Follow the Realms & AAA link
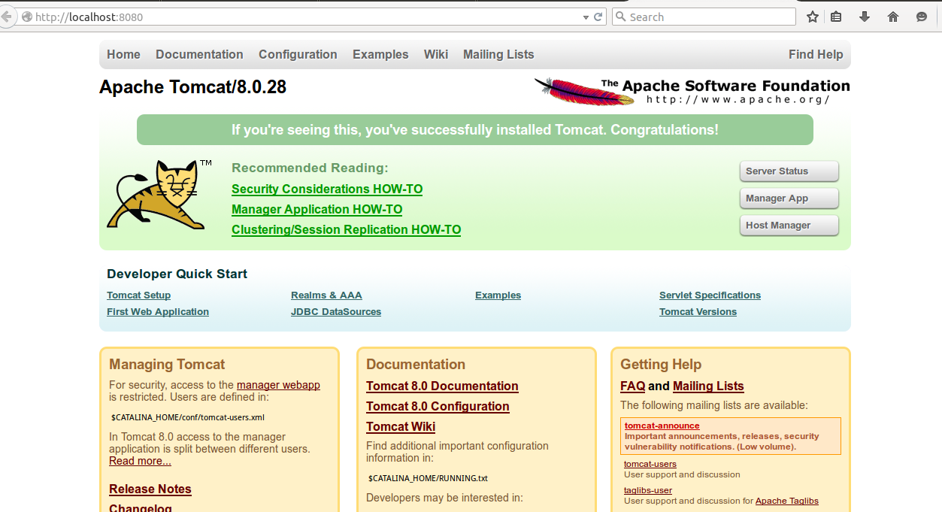The height and width of the screenshot is (512, 942). 326,295
